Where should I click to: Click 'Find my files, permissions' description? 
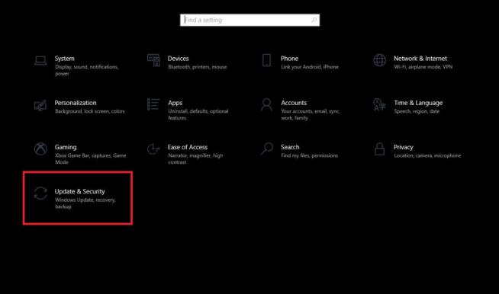pos(310,155)
